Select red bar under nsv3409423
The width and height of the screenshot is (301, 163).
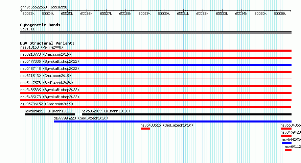[286, 136]
